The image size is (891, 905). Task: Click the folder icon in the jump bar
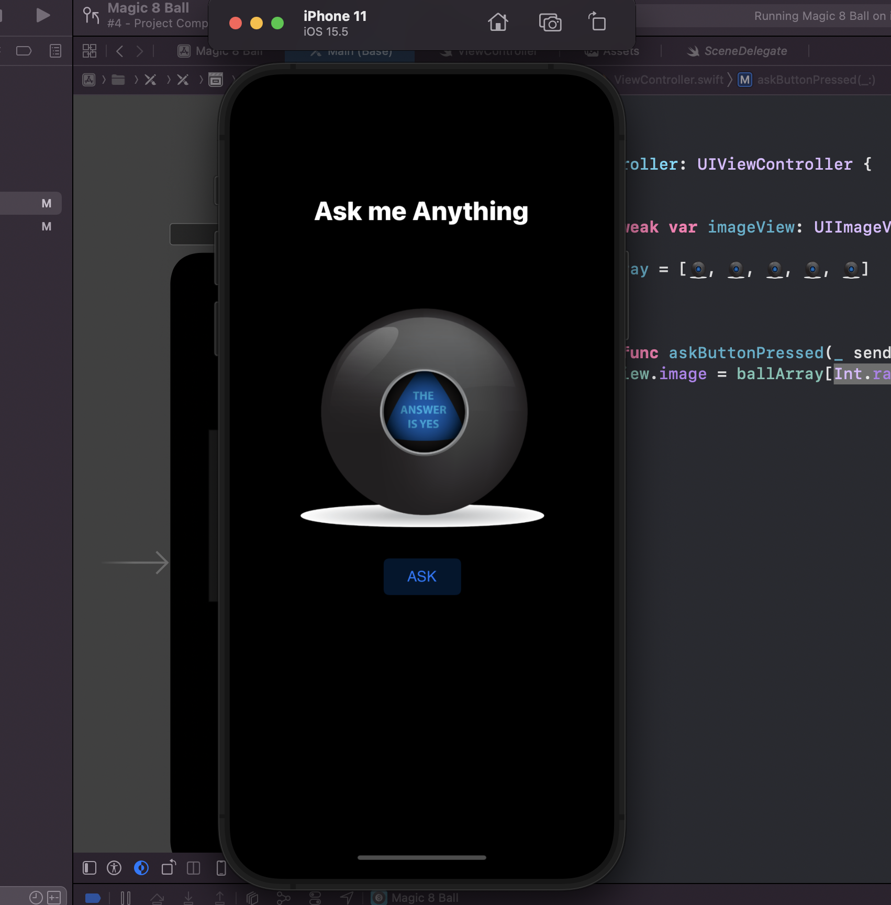coord(118,80)
